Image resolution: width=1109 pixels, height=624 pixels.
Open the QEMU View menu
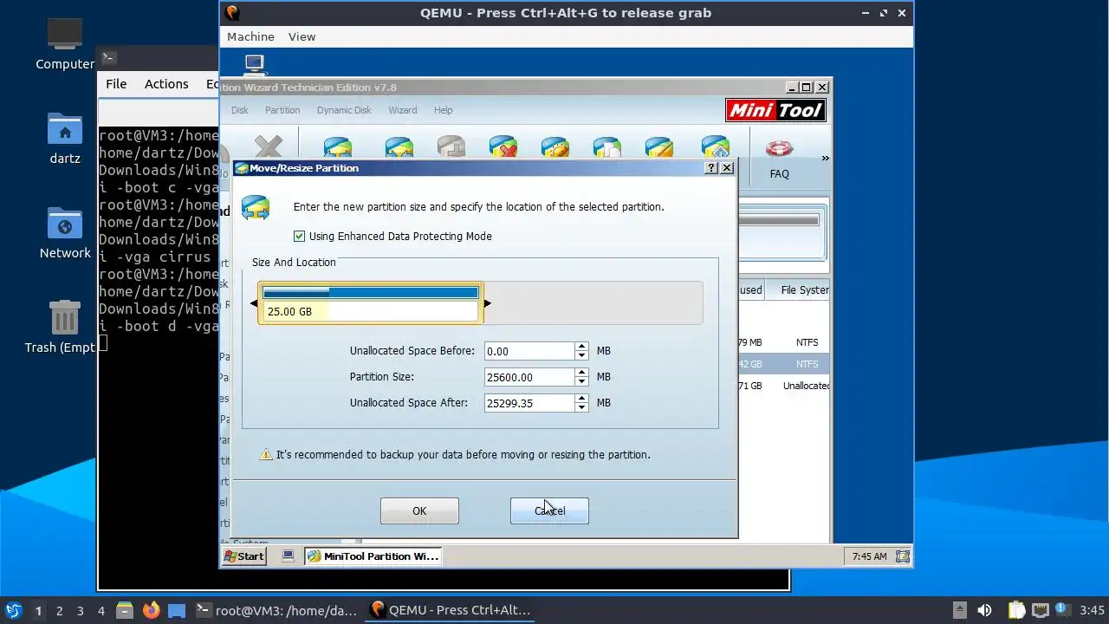tap(302, 36)
